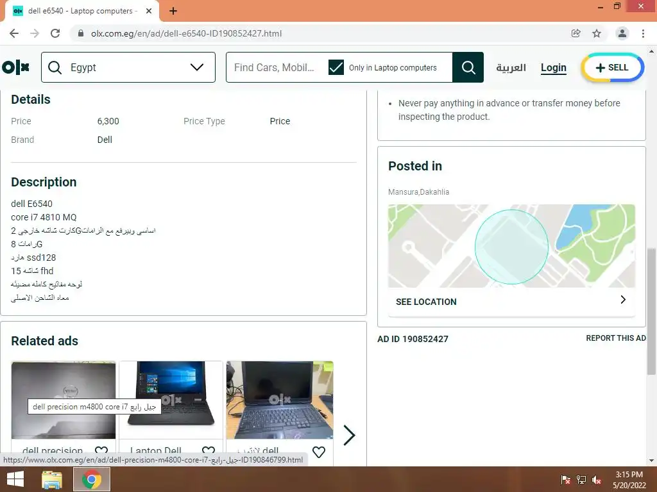Favorite the Laptop Dell ad heart
The width and height of the screenshot is (657, 492).
point(209,451)
